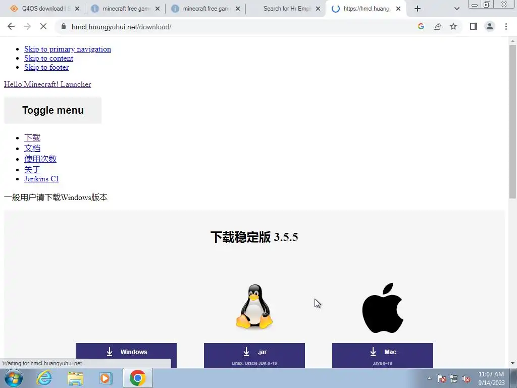Image resolution: width=517 pixels, height=388 pixels.
Task: Stop loading the page
Action: (43, 27)
